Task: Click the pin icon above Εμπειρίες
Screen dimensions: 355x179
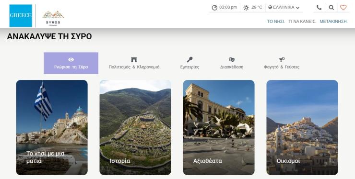Action: (x=189, y=60)
